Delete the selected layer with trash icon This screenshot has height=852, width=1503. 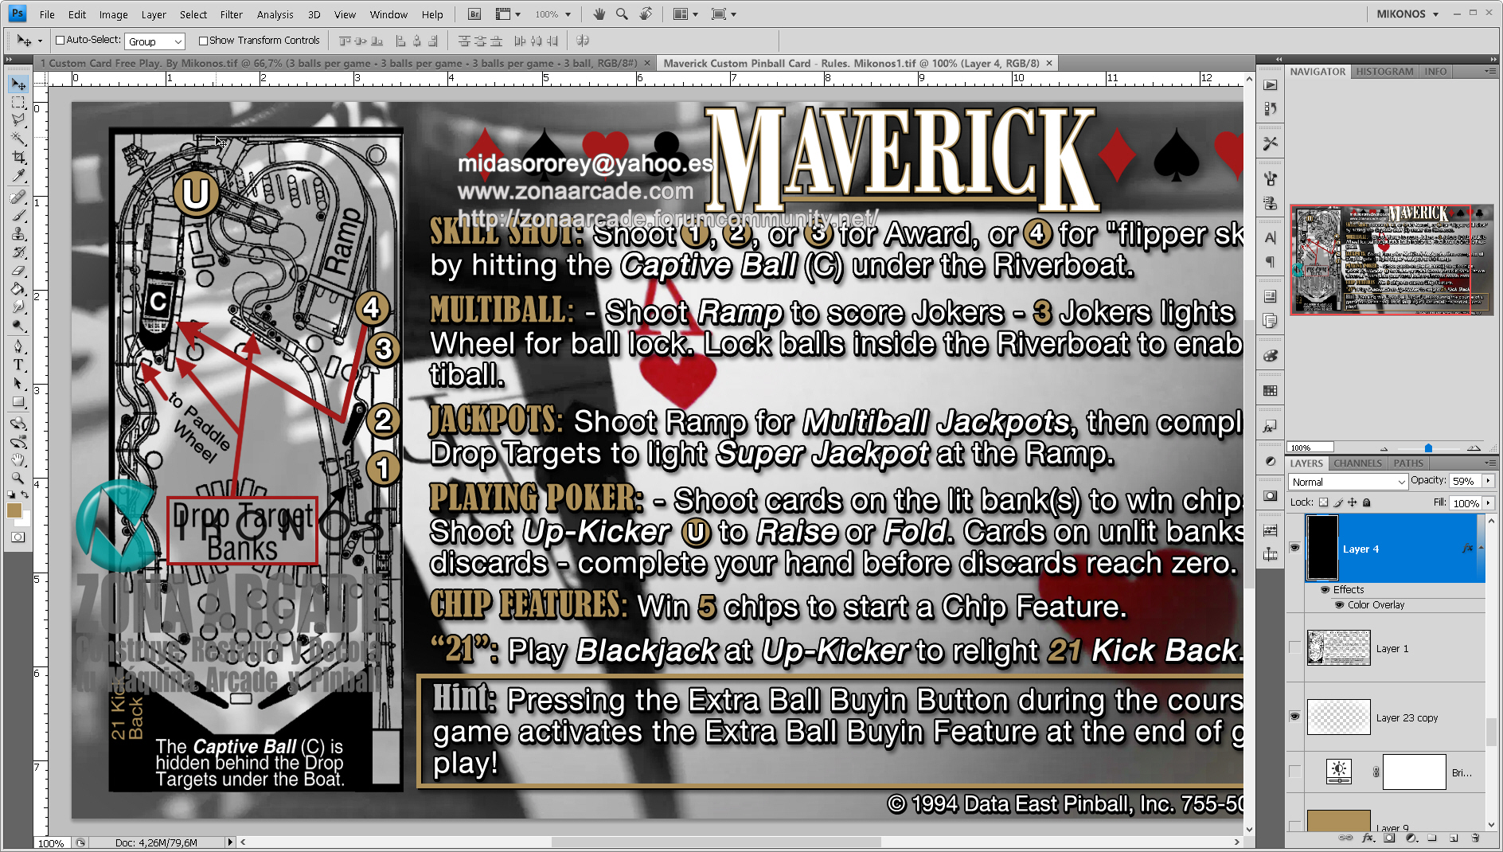pos(1475,838)
